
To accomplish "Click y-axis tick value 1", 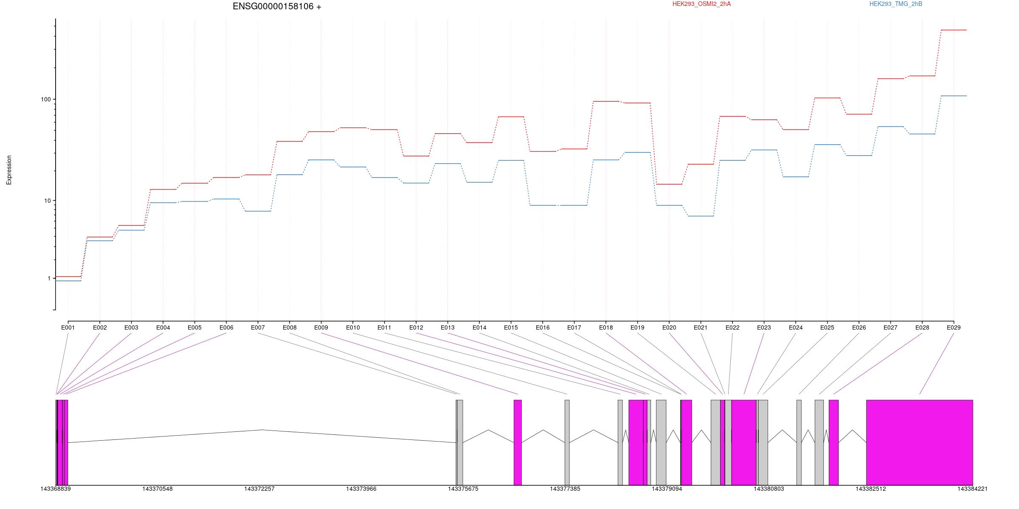I will point(49,278).
